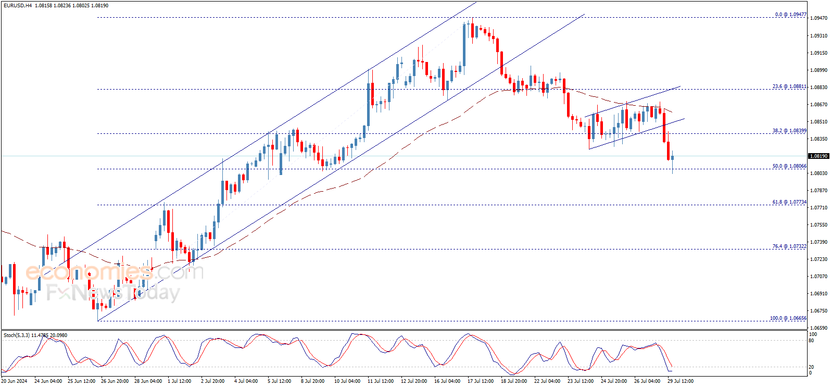Click the '23 Jul 12:00' time axis label
This screenshot has width=831, height=387.
tap(581, 381)
